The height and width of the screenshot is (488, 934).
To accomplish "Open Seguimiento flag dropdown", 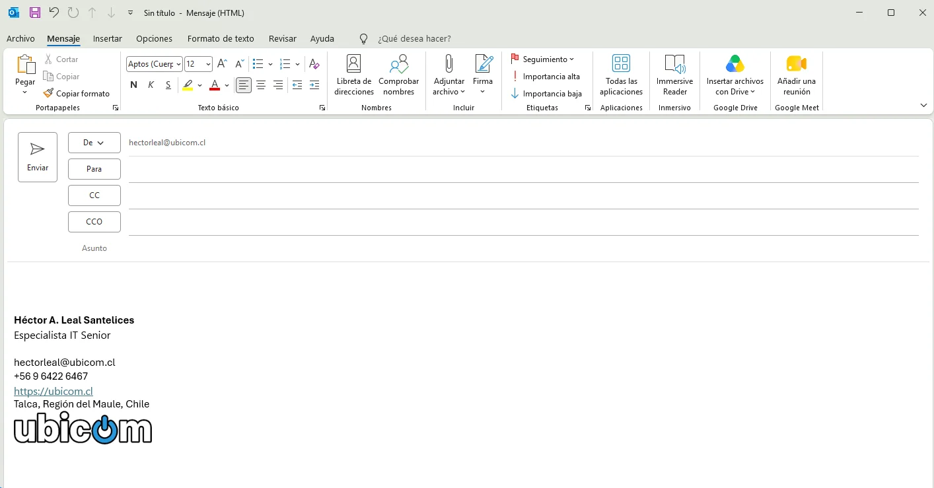I will (542, 59).
